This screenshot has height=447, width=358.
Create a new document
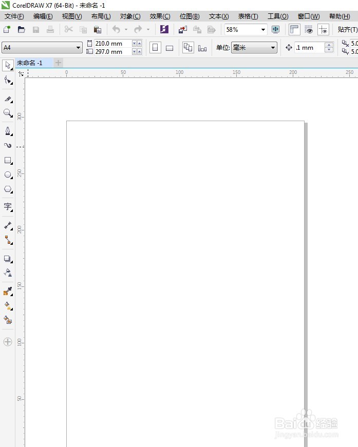click(x=7, y=29)
